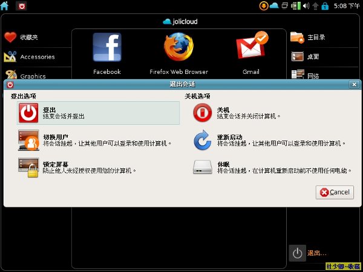Screen dimensions: 363x272
Task: Launch the Facebook app icon
Action: click(107, 47)
